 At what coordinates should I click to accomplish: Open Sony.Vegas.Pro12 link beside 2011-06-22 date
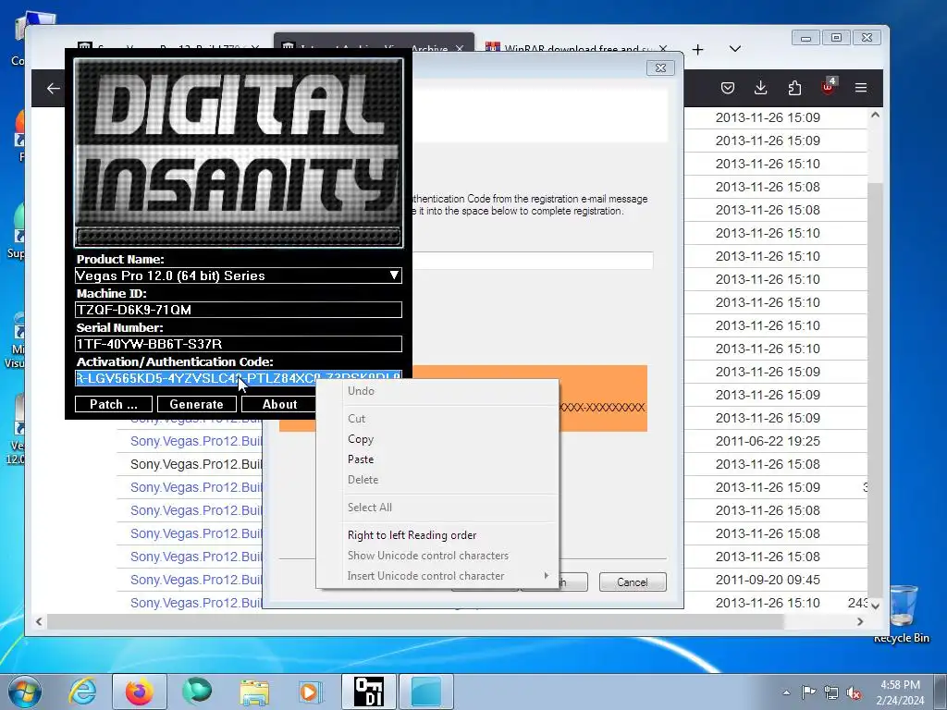(196, 441)
